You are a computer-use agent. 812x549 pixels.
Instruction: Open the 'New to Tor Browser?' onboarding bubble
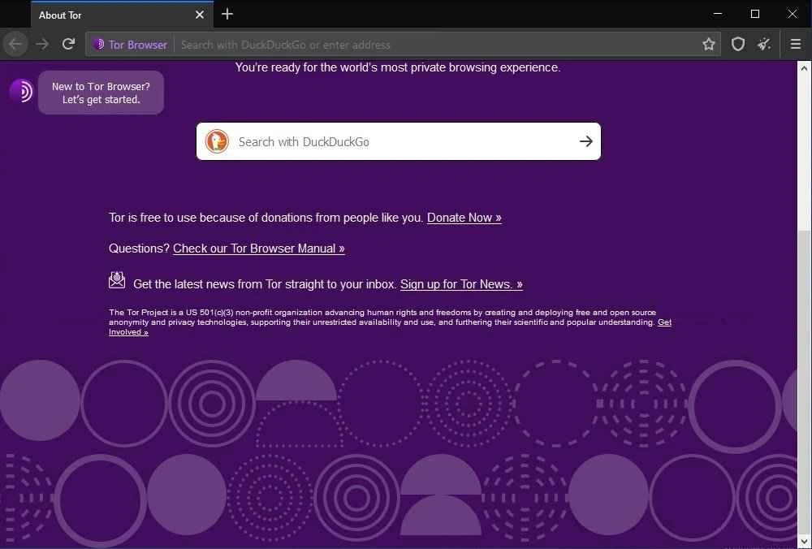pyautogui.click(x=101, y=93)
